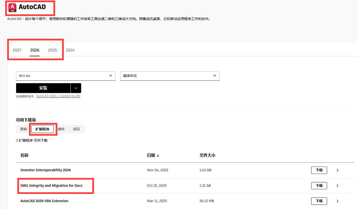Select Inventor Interoperability 2026 row name
This screenshot has width=358, height=209.
[46, 170]
